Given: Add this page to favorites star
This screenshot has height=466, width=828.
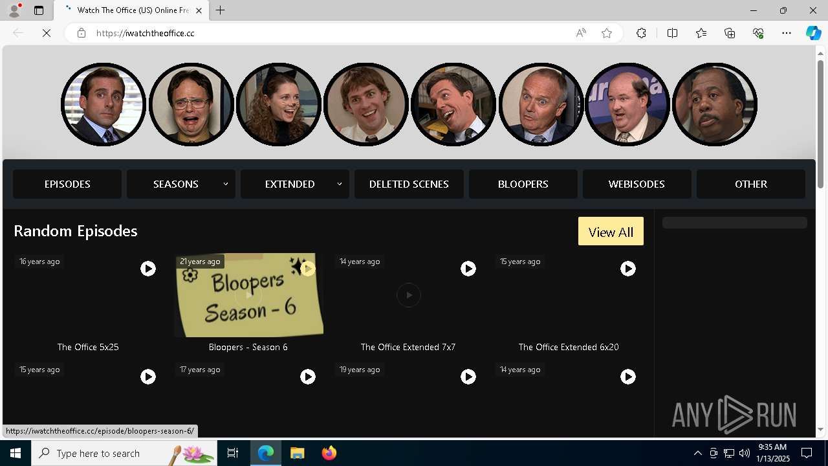Looking at the screenshot, I should [607, 33].
